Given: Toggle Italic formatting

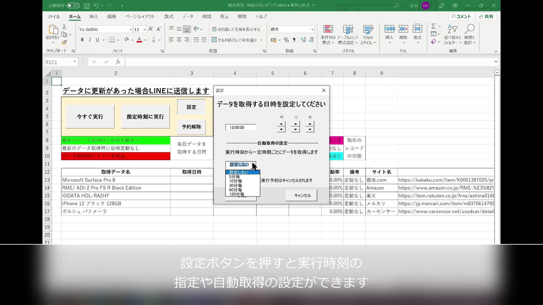Looking at the screenshot, I should [90, 40].
